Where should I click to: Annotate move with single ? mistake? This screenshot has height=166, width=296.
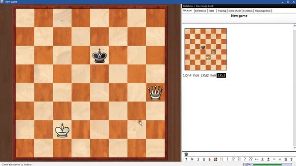(x=245, y=159)
